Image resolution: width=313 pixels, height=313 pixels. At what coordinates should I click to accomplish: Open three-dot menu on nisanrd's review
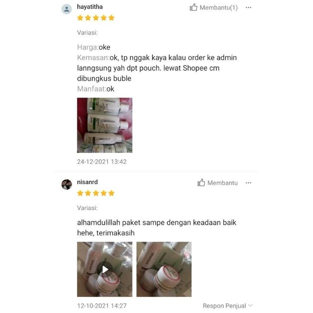point(248,183)
